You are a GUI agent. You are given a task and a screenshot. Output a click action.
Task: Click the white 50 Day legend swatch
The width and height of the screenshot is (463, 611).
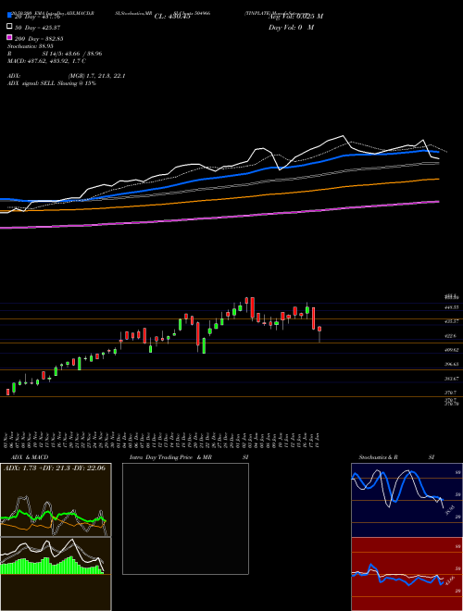[x=9, y=27]
